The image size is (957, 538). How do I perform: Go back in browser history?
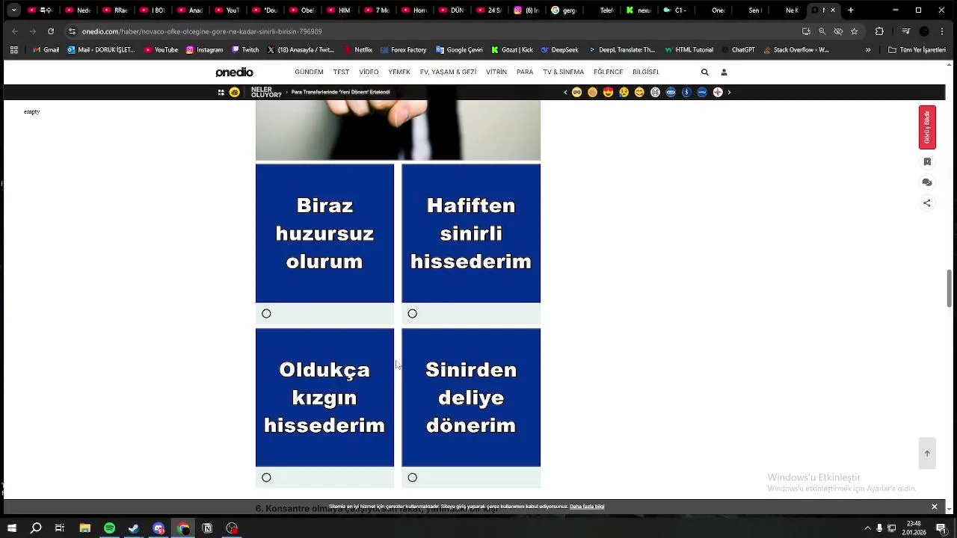tap(15, 31)
